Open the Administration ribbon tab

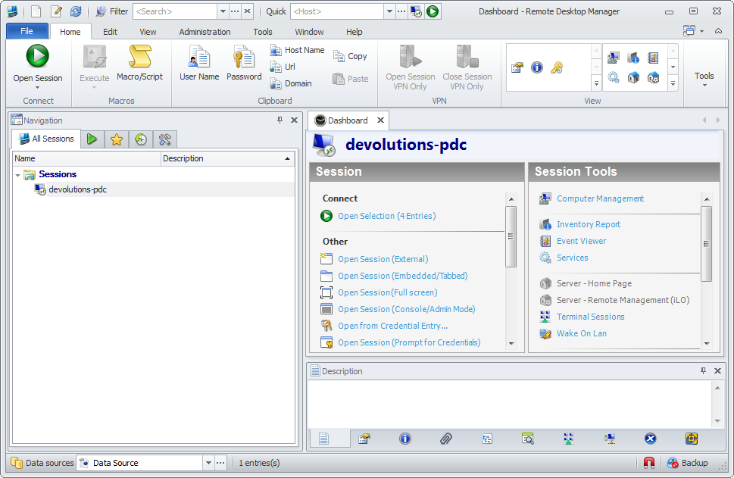pos(205,32)
